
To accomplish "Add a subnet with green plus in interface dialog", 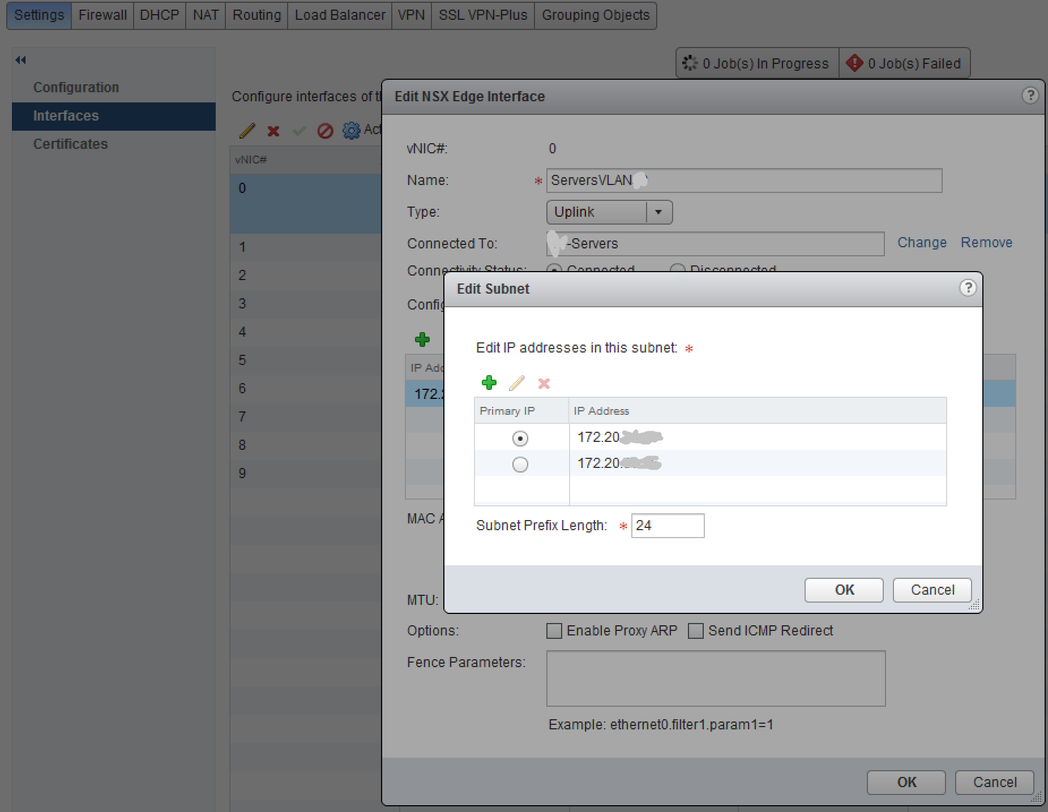I will 422,340.
